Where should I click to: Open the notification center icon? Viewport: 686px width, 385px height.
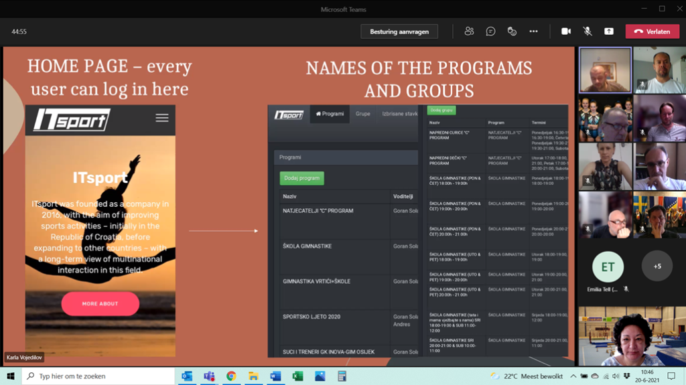click(x=671, y=376)
